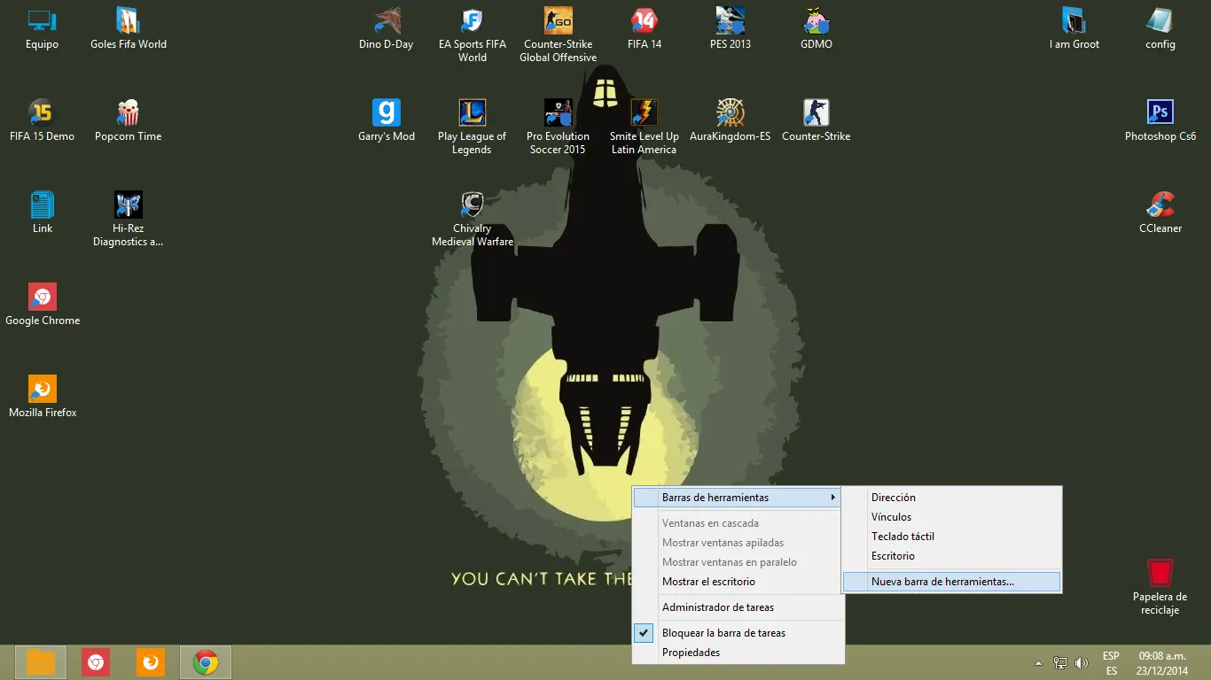Toggle the Teclado táctil toolbar
Screen dimensions: 1211x680
click(x=951, y=537)
